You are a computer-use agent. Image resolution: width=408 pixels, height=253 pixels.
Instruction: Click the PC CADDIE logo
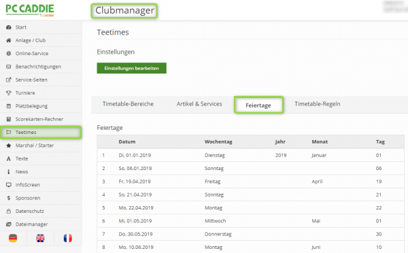(x=30, y=10)
